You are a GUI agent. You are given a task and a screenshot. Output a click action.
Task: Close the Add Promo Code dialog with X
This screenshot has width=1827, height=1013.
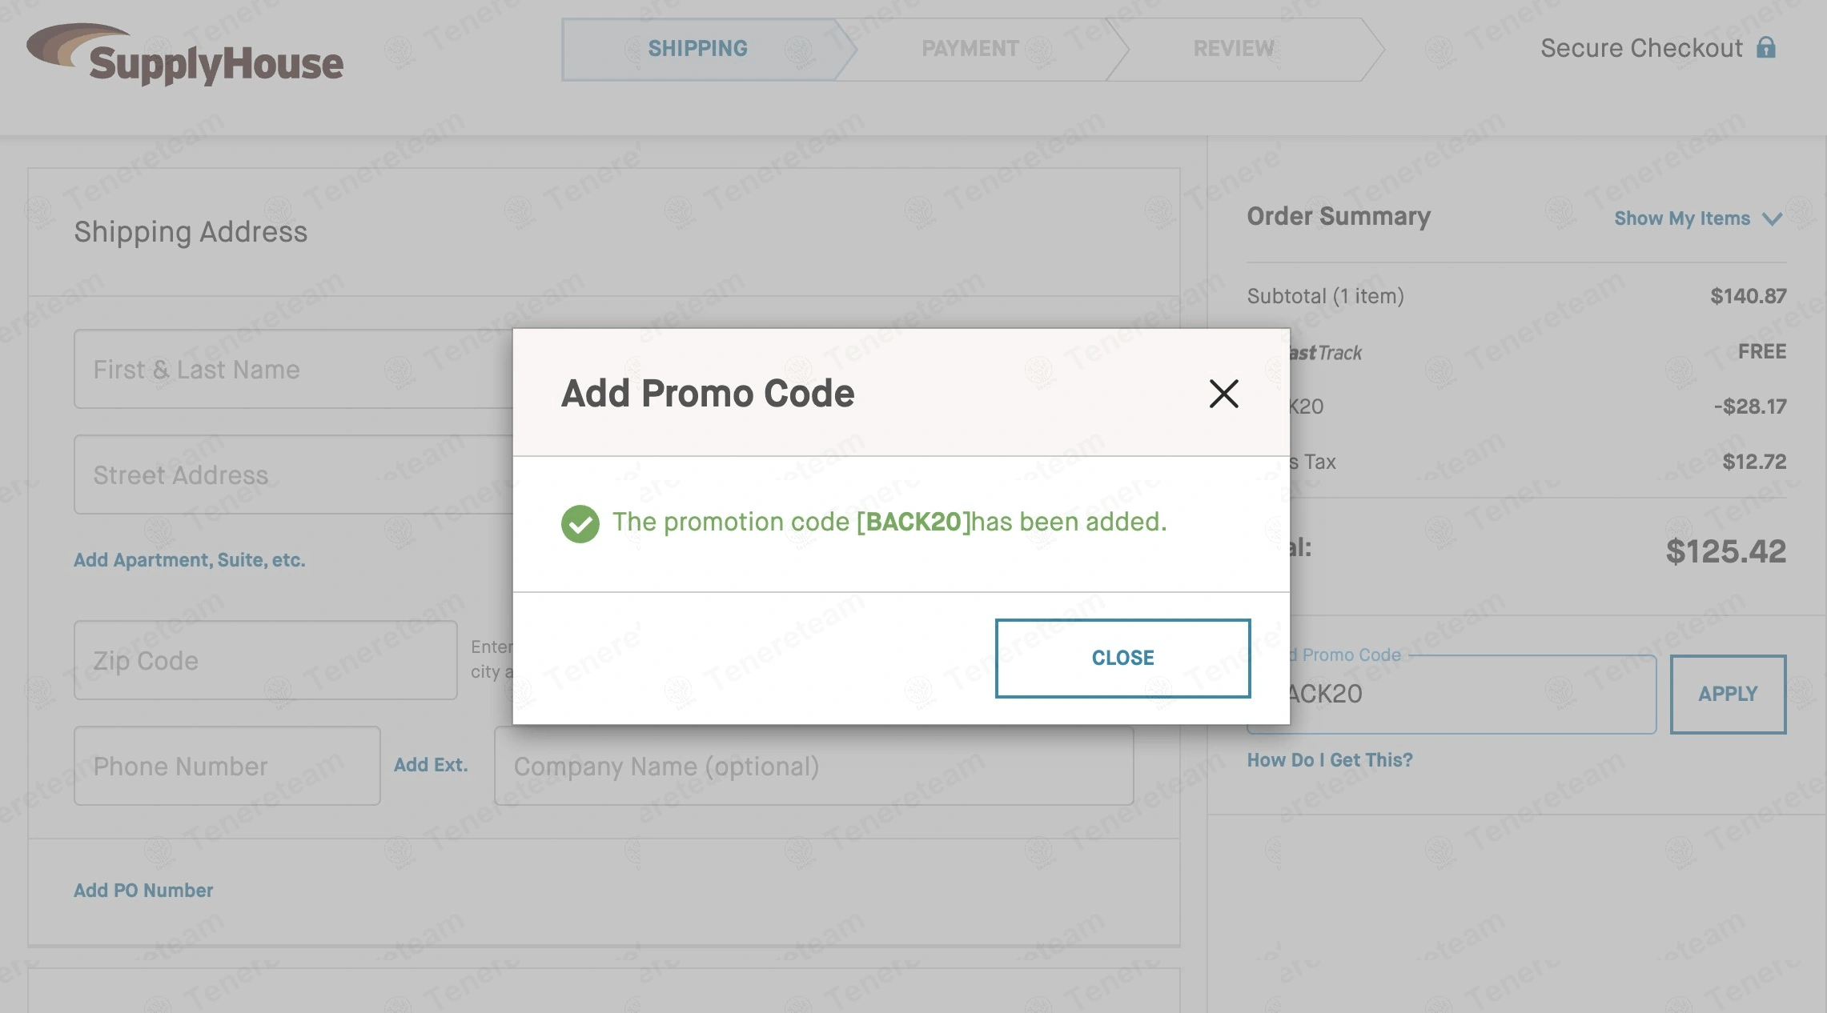pos(1223,394)
